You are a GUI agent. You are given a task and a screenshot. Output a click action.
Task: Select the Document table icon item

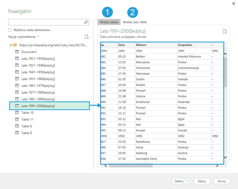tap(17, 52)
